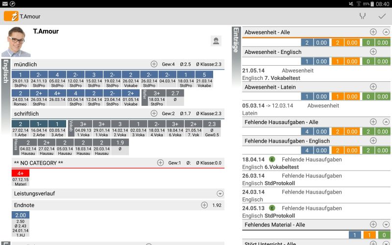Tap T.Amour's profile photo

(16, 42)
